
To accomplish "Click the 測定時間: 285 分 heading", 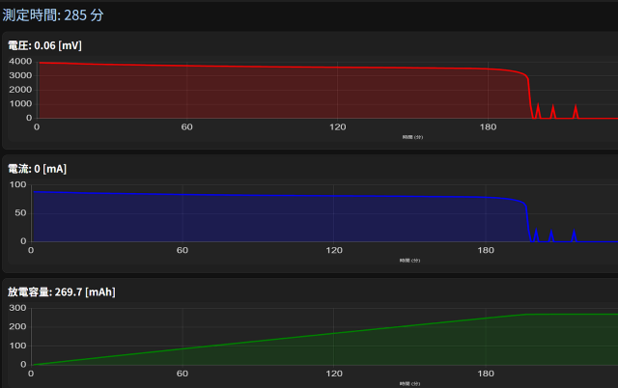I will (53, 15).
